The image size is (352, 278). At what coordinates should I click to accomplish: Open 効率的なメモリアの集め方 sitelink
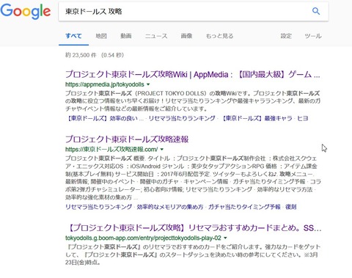point(170,207)
